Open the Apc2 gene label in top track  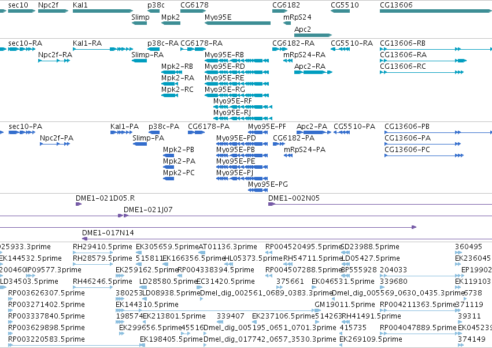302,29
